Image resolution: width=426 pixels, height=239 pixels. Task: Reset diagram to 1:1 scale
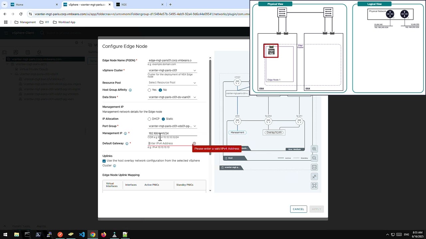[314, 167]
